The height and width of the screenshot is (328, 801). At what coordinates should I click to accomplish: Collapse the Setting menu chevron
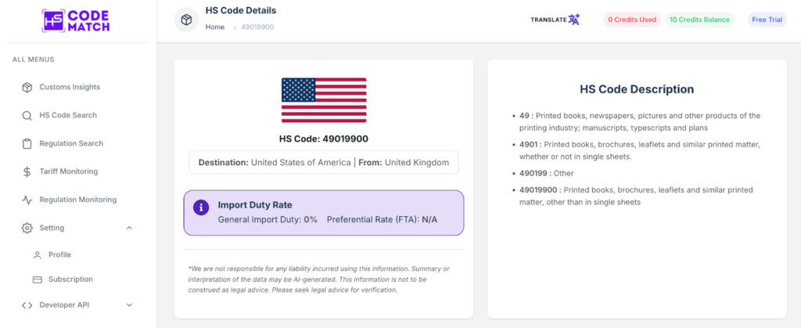click(x=129, y=228)
